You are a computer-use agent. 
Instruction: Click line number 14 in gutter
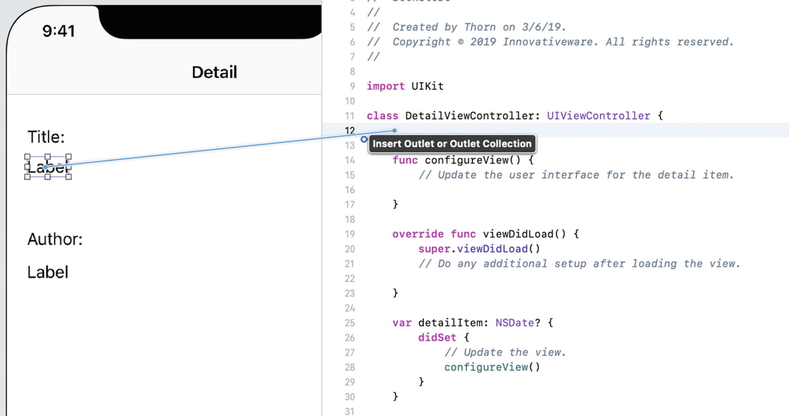point(350,160)
